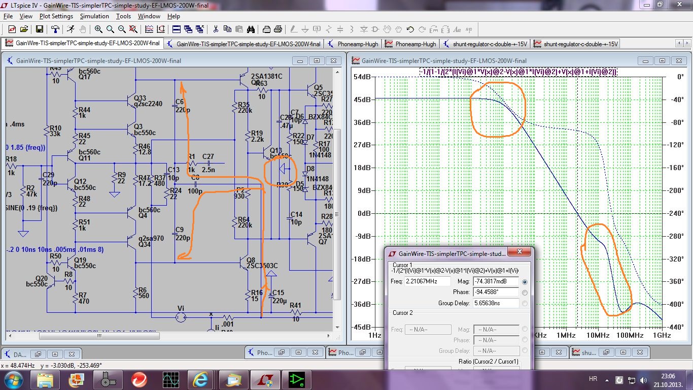Click the component label Q13 in schematic
This screenshot has height=390, width=693.
coord(276,150)
